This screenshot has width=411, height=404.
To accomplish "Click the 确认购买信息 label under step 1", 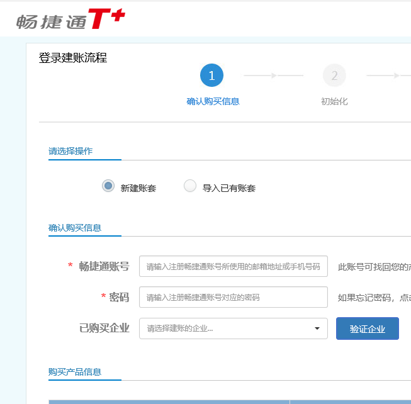I will click(x=213, y=101).
